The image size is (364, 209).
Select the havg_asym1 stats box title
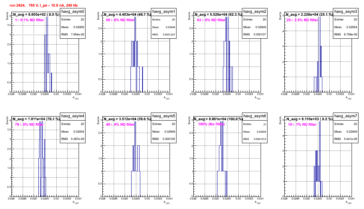click(164, 12)
